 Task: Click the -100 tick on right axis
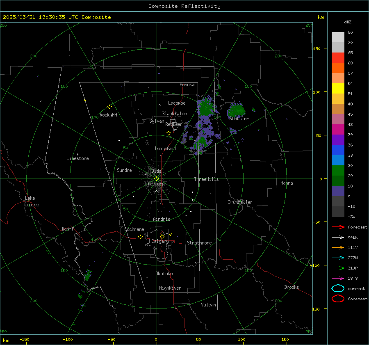click(x=314, y=265)
